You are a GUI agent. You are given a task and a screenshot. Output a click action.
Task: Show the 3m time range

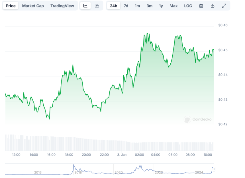click(x=149, y=6)
